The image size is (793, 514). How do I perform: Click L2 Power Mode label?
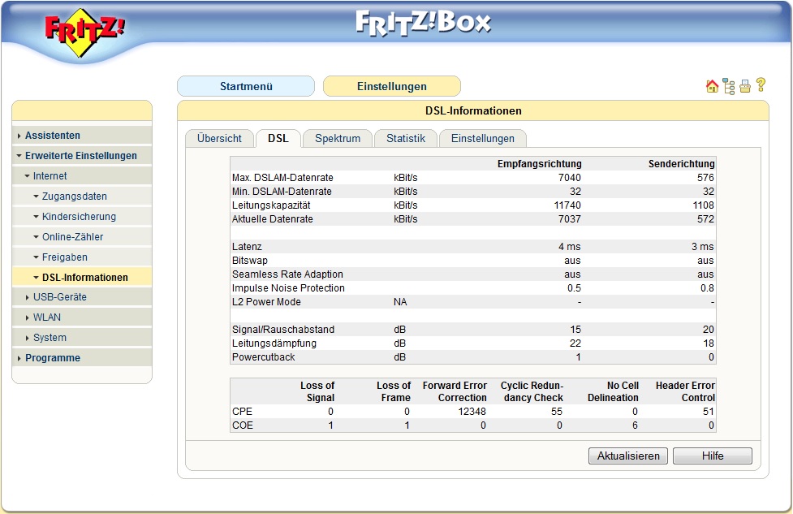(x=266, y=302)
